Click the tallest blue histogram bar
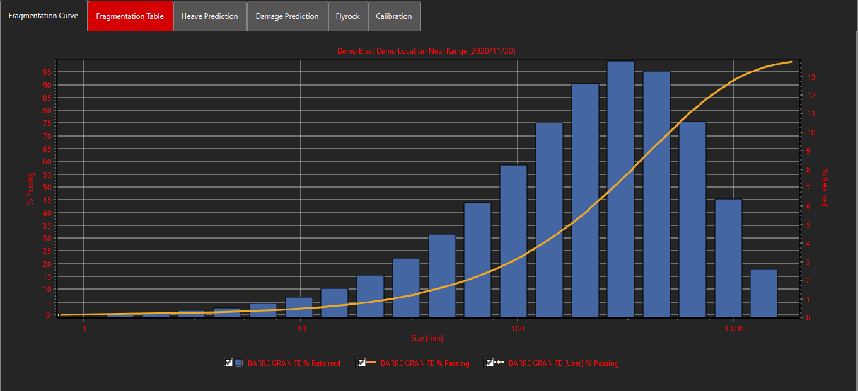The image size is (858, 391). (x=620, y=189)
